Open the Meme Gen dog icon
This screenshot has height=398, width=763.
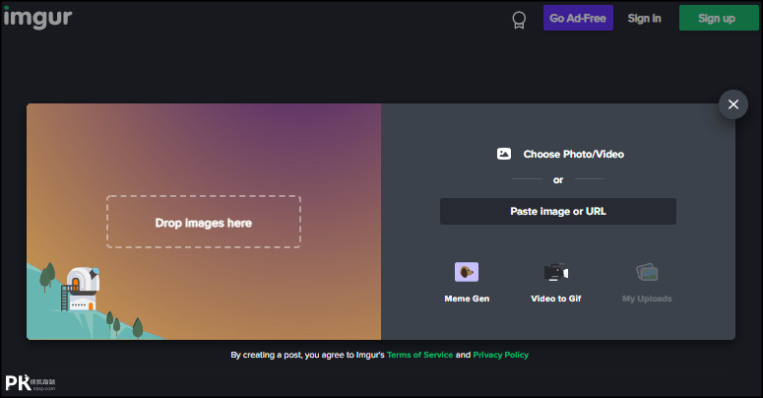click(467, 272)
